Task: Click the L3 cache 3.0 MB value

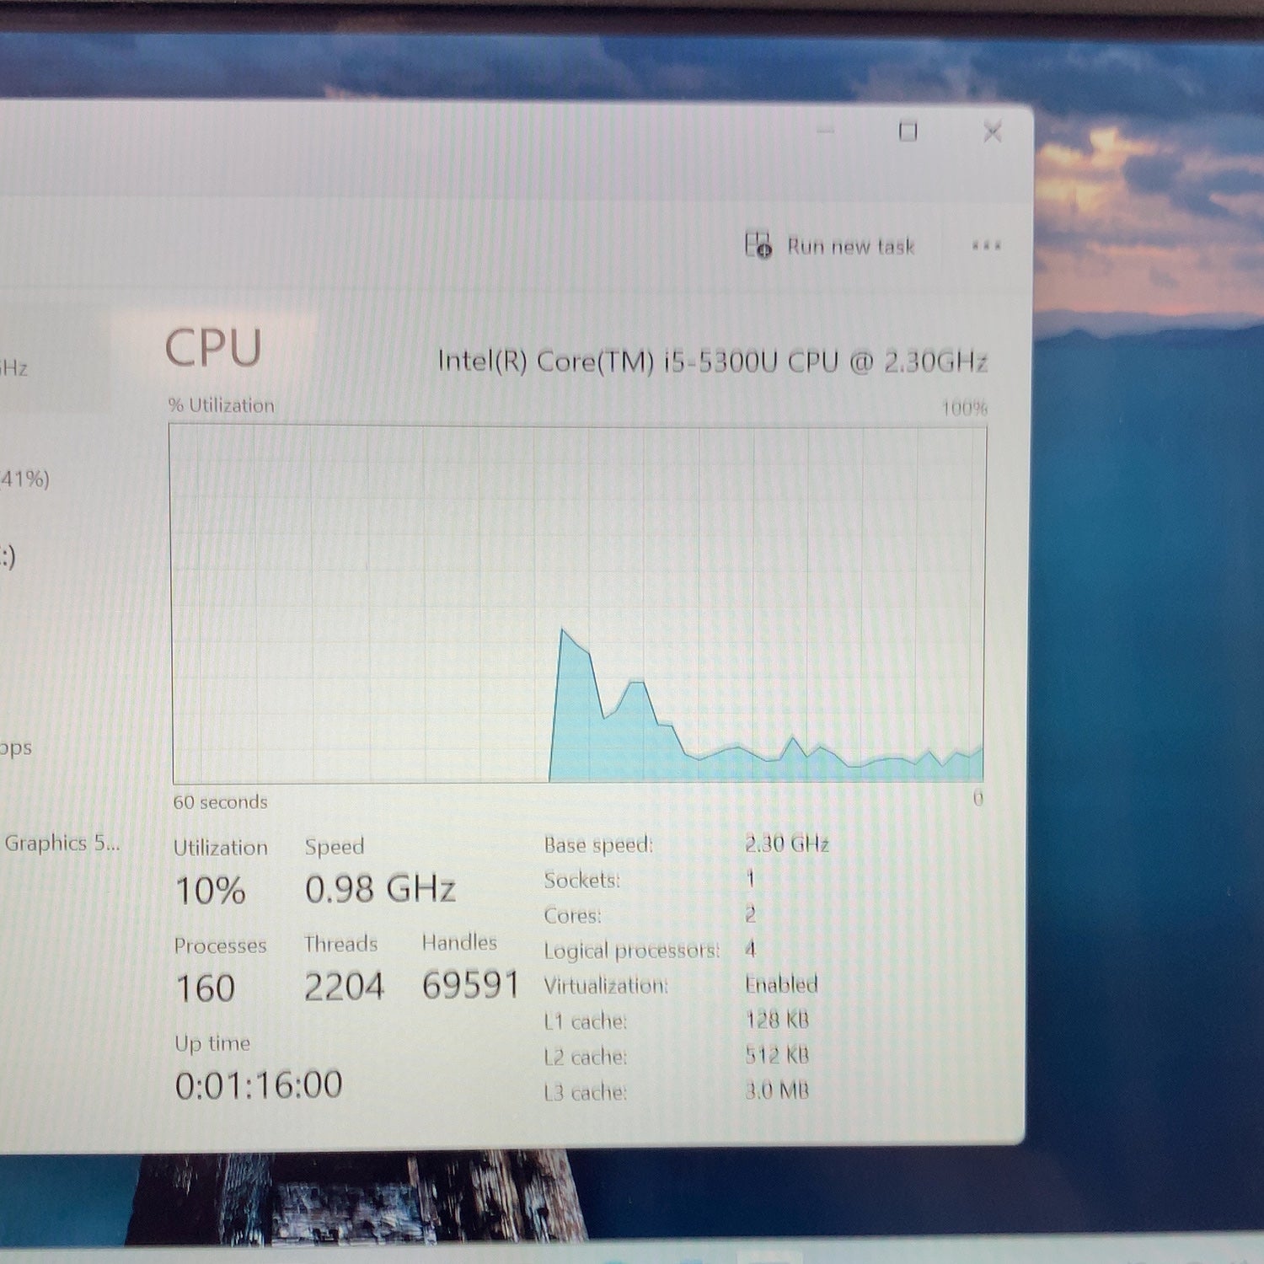Action: click(777, 1090)
